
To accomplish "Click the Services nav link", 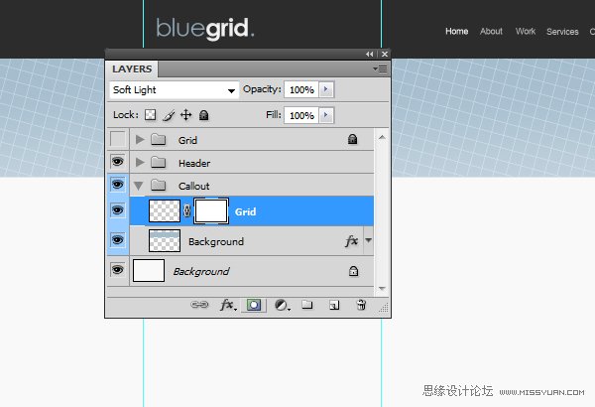I will click(x=562, y=32).
